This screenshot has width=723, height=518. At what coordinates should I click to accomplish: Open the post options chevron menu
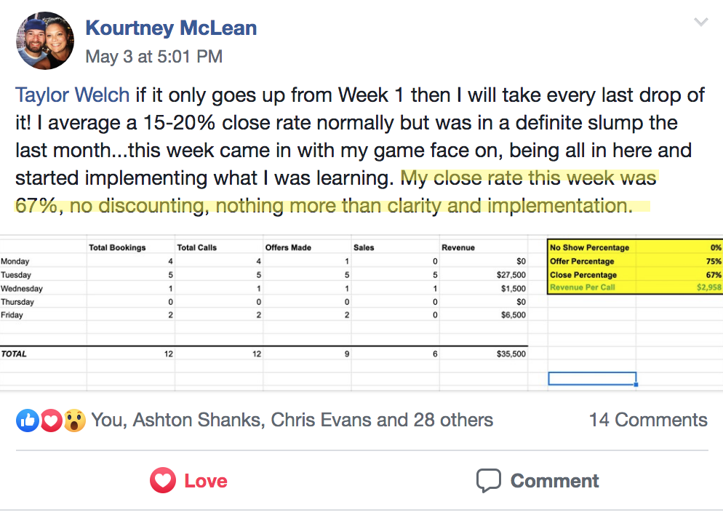[700, 23]
